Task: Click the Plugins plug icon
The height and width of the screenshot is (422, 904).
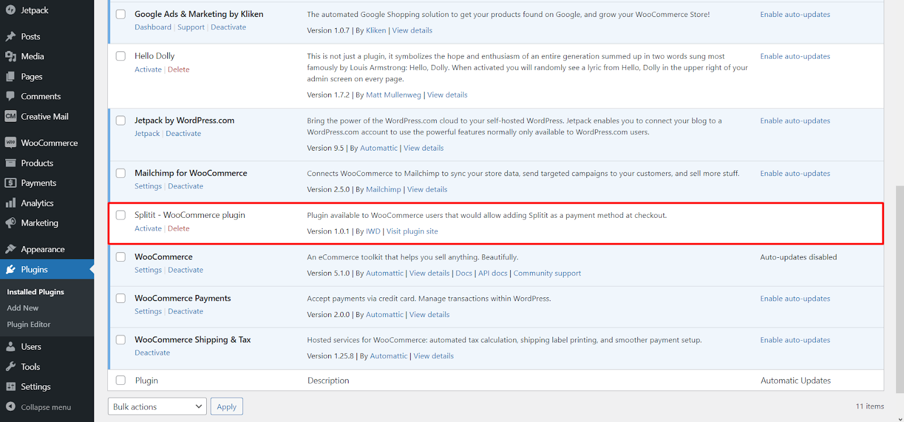Action: [x=10, y=270]
